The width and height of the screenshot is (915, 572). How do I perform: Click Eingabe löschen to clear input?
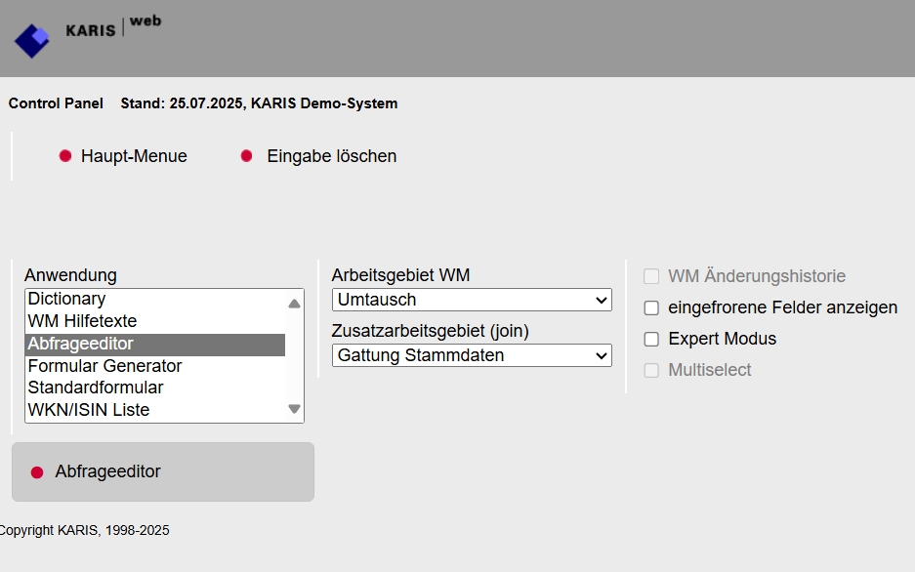[331, 156]
